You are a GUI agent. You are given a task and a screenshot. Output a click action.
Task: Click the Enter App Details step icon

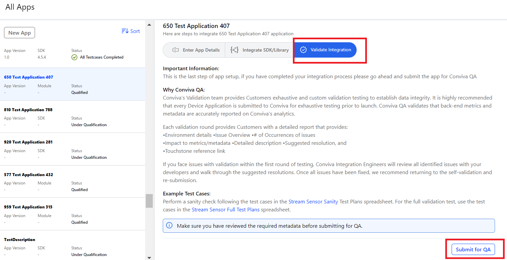175,50
